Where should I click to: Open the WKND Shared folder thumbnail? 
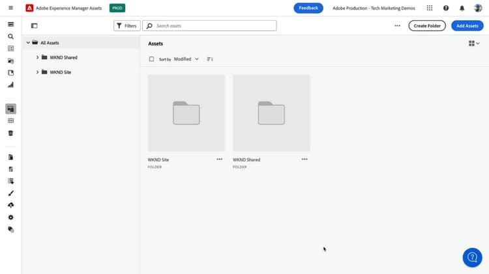pyautogui.click(x=271, y=113)
